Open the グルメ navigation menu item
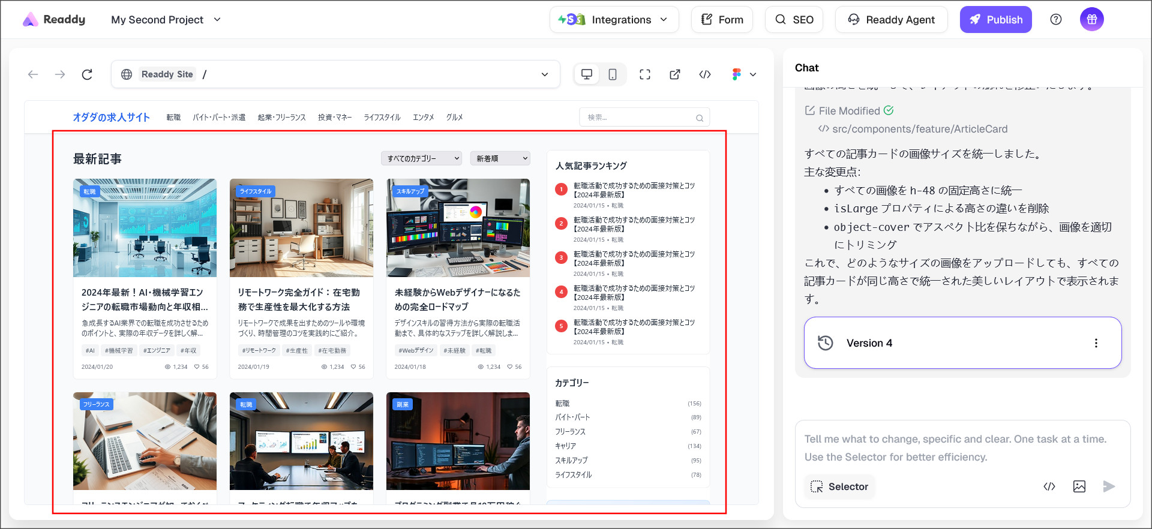The image size is (1152, 529). coord(454,118)
